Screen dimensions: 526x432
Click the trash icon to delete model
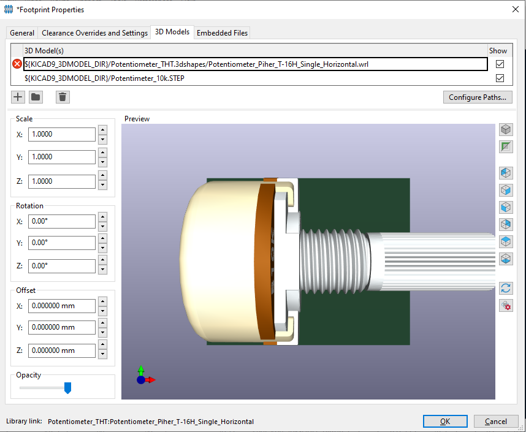(x=63, y=97)
